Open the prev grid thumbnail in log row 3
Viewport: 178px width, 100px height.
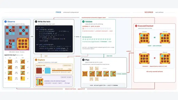10,73
